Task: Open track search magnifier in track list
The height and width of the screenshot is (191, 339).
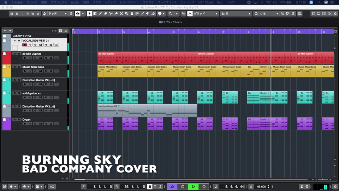Action: tap(66, 31)
